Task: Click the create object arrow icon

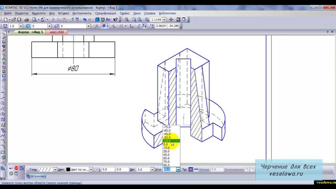Action: [x=11, y=168]
